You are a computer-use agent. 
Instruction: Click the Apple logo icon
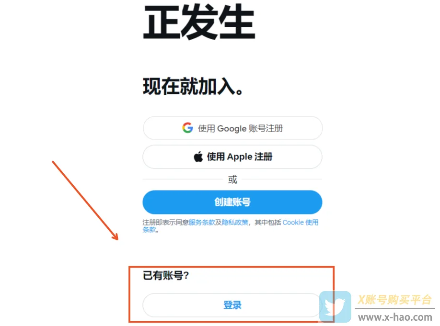point(198,157)
